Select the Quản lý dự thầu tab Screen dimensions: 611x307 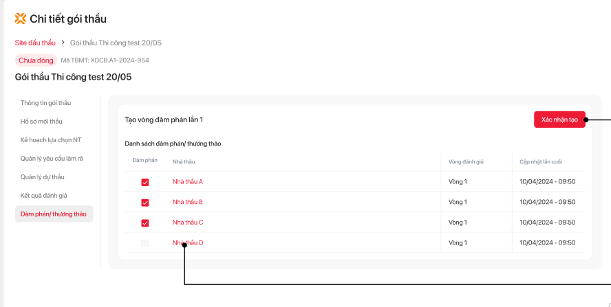tap(43, 177)
